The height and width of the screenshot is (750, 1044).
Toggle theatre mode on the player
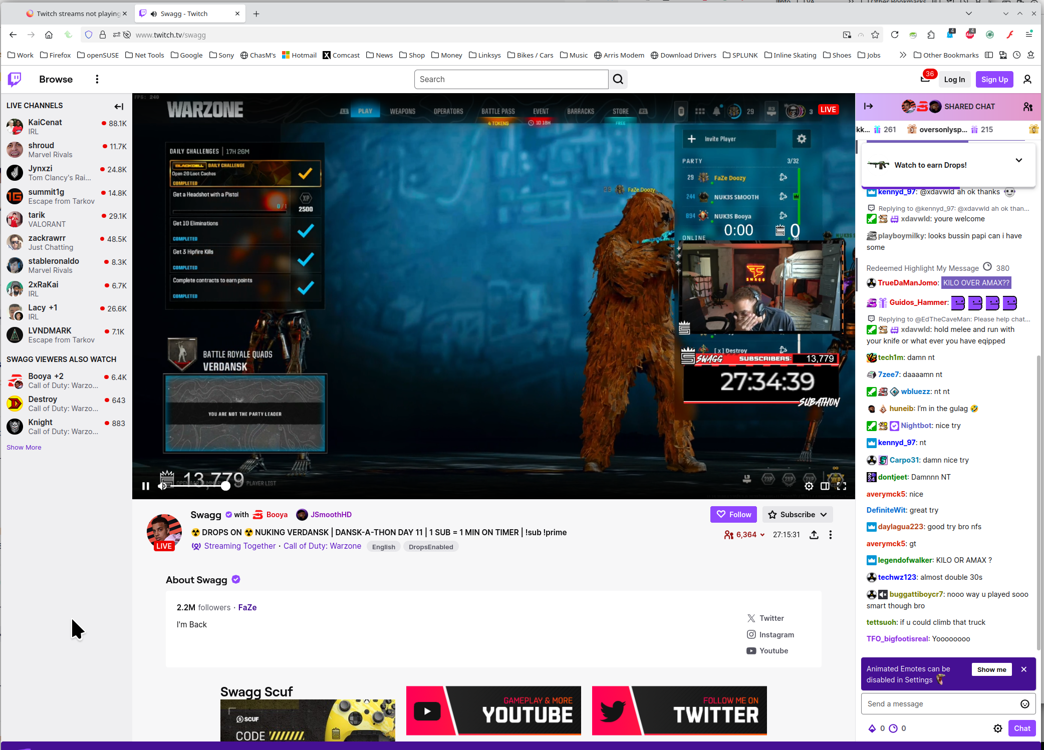(x=825, y=486)
